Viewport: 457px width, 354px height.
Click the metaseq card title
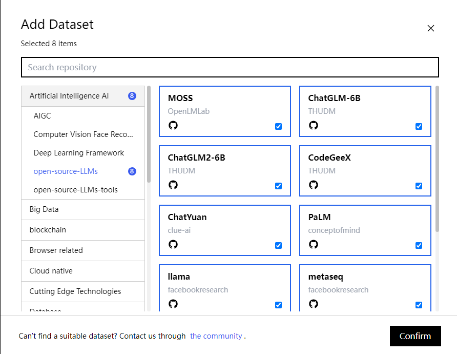pos(325,277)
